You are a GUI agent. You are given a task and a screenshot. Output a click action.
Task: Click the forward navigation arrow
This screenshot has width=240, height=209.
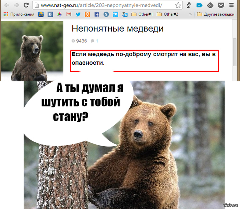pos(16,5)
